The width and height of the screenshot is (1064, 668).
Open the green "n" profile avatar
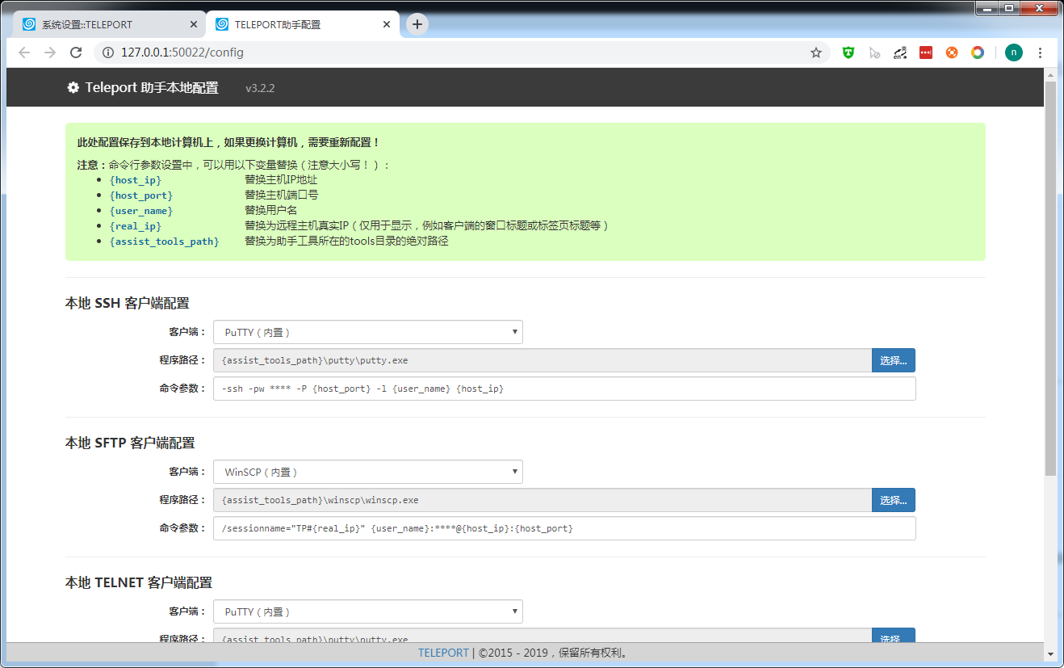click(1014, 53)
